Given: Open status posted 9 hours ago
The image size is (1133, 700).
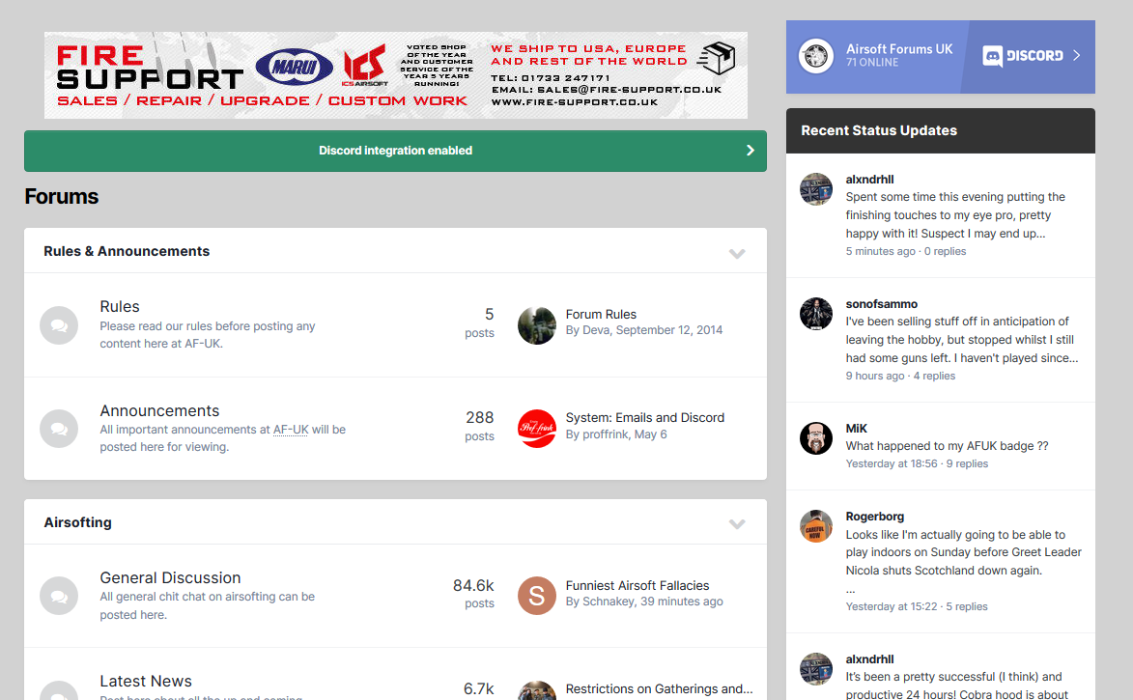Looking at the screenshot, I should 875,376.
